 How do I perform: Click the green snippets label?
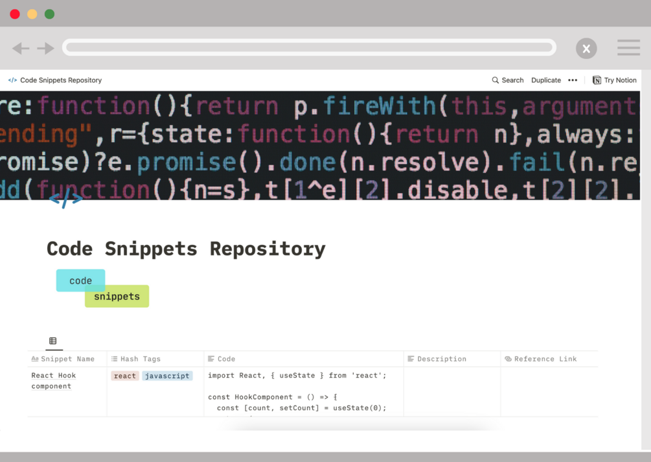[117, 296]
